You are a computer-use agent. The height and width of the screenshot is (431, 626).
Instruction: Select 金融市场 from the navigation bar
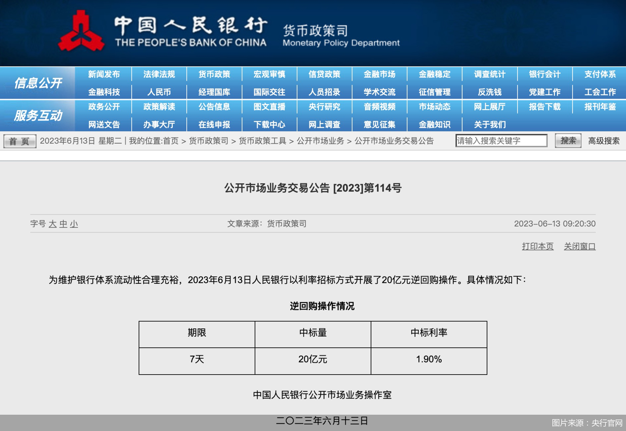[x=380, y=74]
